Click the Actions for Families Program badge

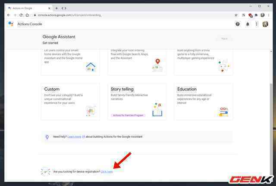point(128,115)
